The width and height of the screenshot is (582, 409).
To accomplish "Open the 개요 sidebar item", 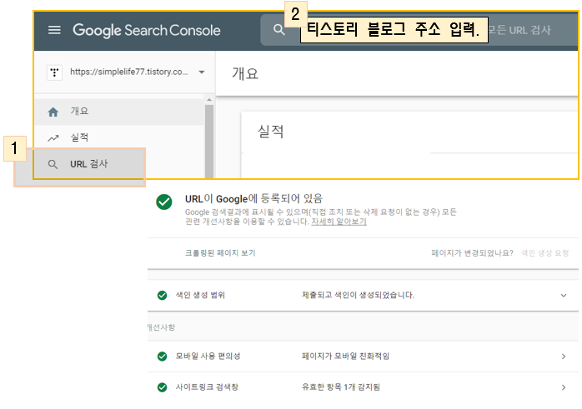I will pyautogui.click(x=119, y=112).
